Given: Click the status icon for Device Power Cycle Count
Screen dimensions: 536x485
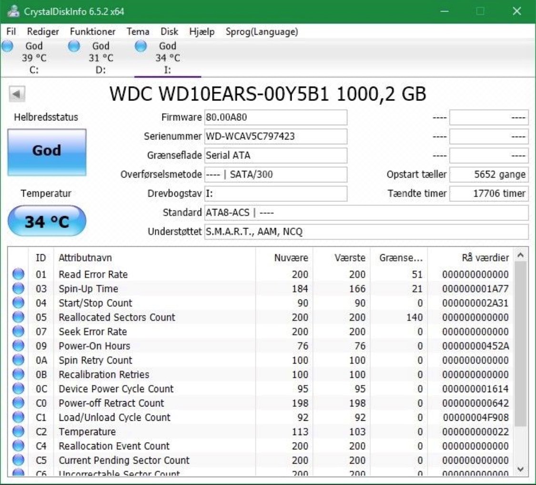Looking at the screenshot, I should pos(19,389).
